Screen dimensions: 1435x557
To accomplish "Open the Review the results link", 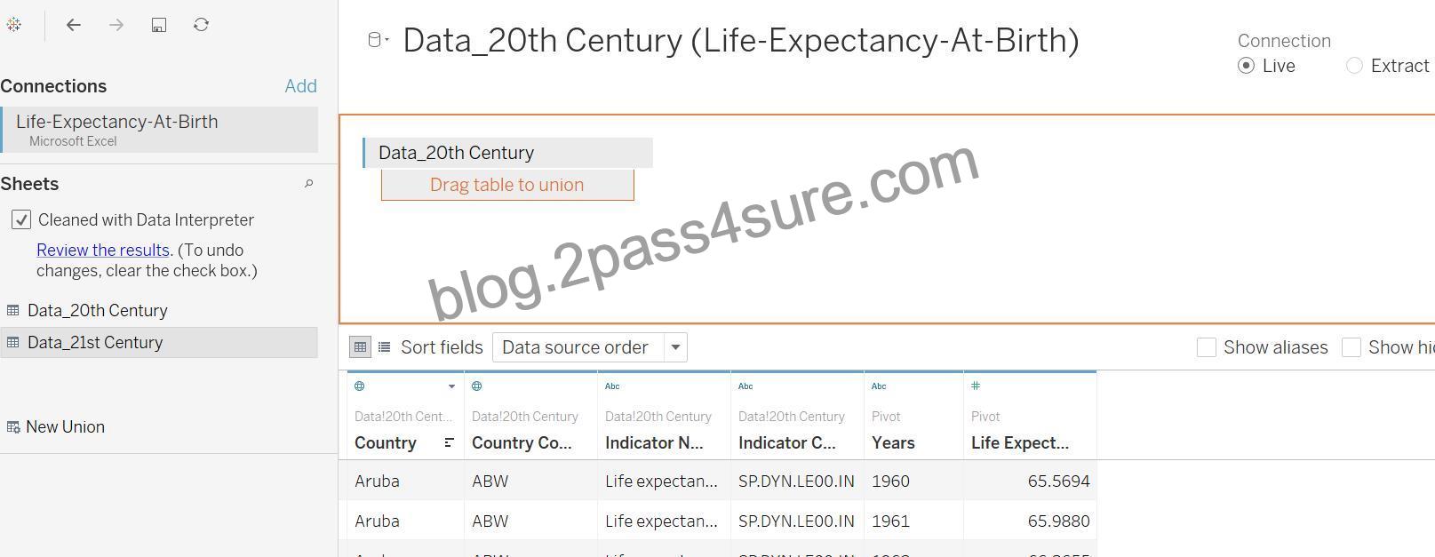I will point(103,251).
